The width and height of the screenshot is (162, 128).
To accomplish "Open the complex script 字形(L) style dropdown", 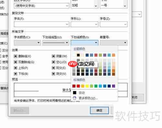I will 85,24.
